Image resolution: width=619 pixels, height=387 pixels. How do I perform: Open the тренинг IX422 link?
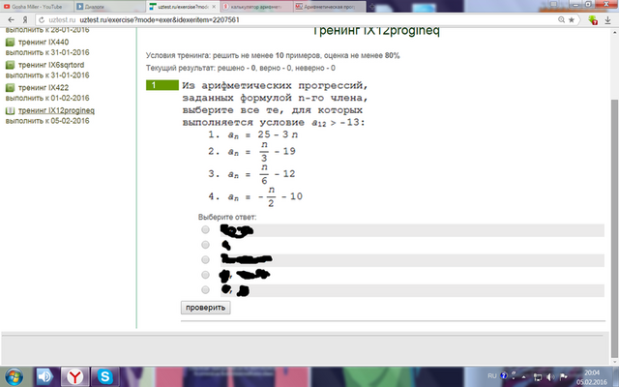44,88
